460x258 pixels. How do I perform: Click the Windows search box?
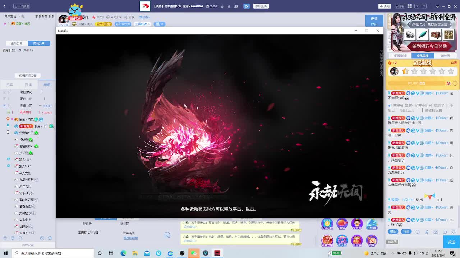[x=52, y=253]
